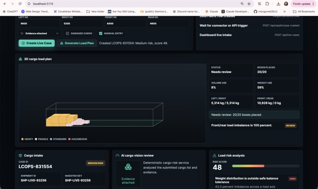Viewport: 318px width, 189px height.
Task: Click the Left/Right 5,314 kg value
Action: click(x=225, y=103)
